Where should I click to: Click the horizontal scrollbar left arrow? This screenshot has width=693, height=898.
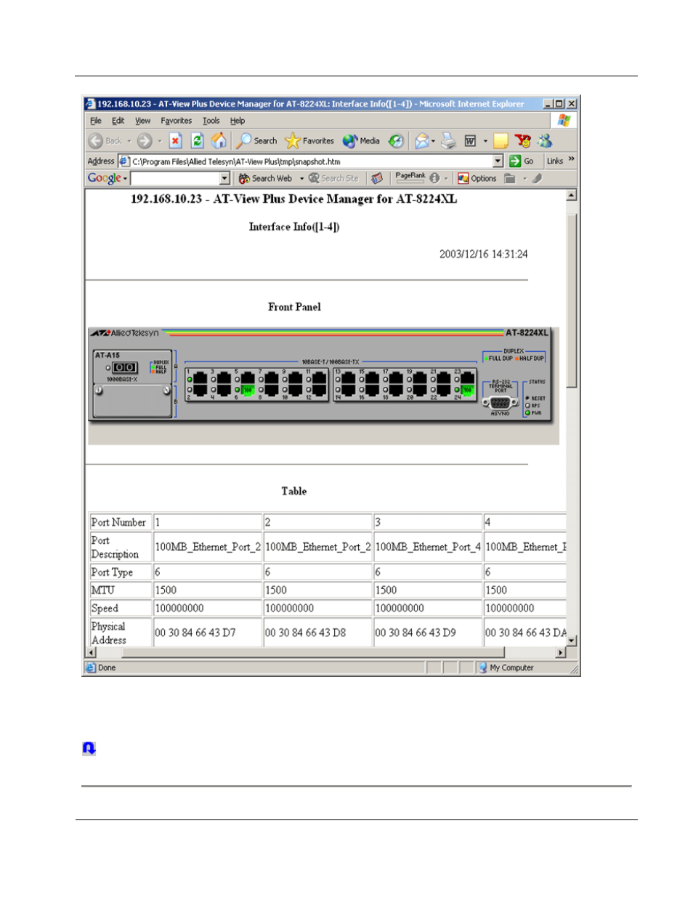click(91, 652)
